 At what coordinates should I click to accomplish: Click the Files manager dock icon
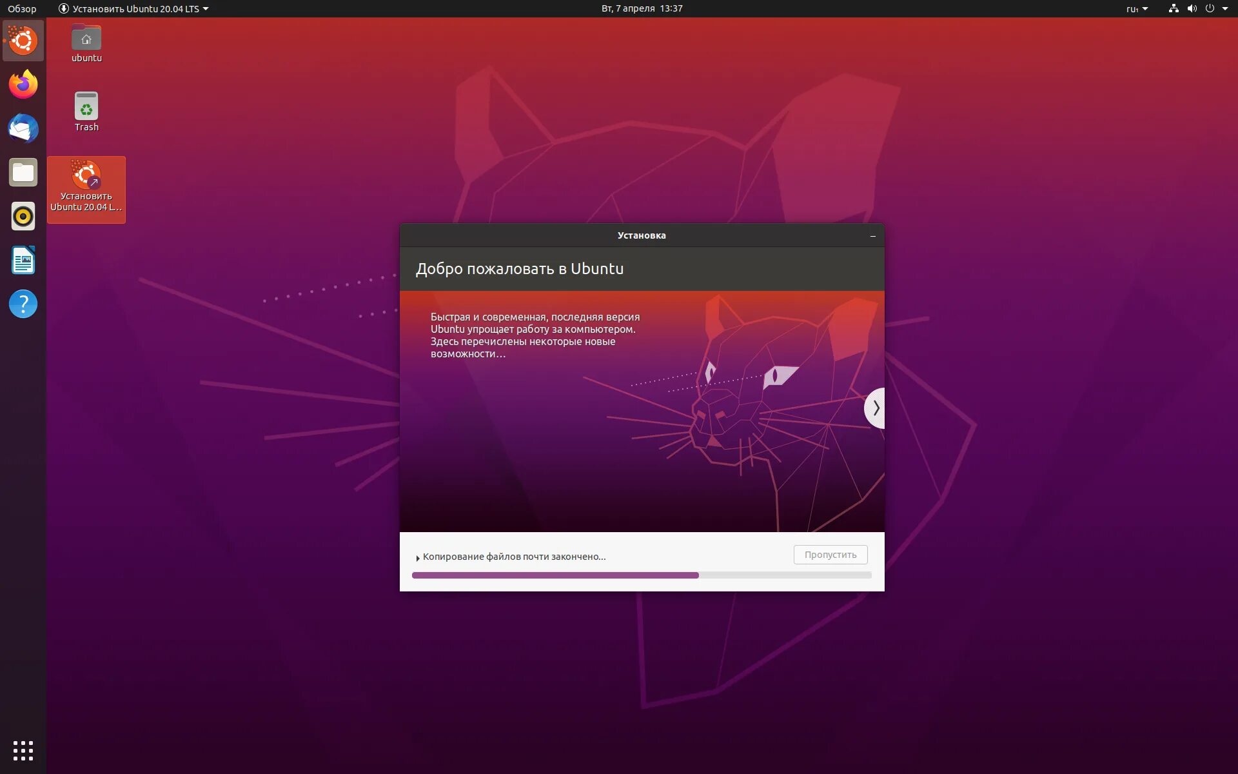[x=23, y=173]
